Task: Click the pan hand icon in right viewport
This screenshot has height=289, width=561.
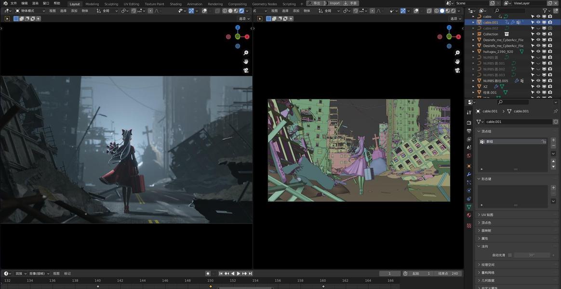Action: pyautogui.click(x=457, y=62)
